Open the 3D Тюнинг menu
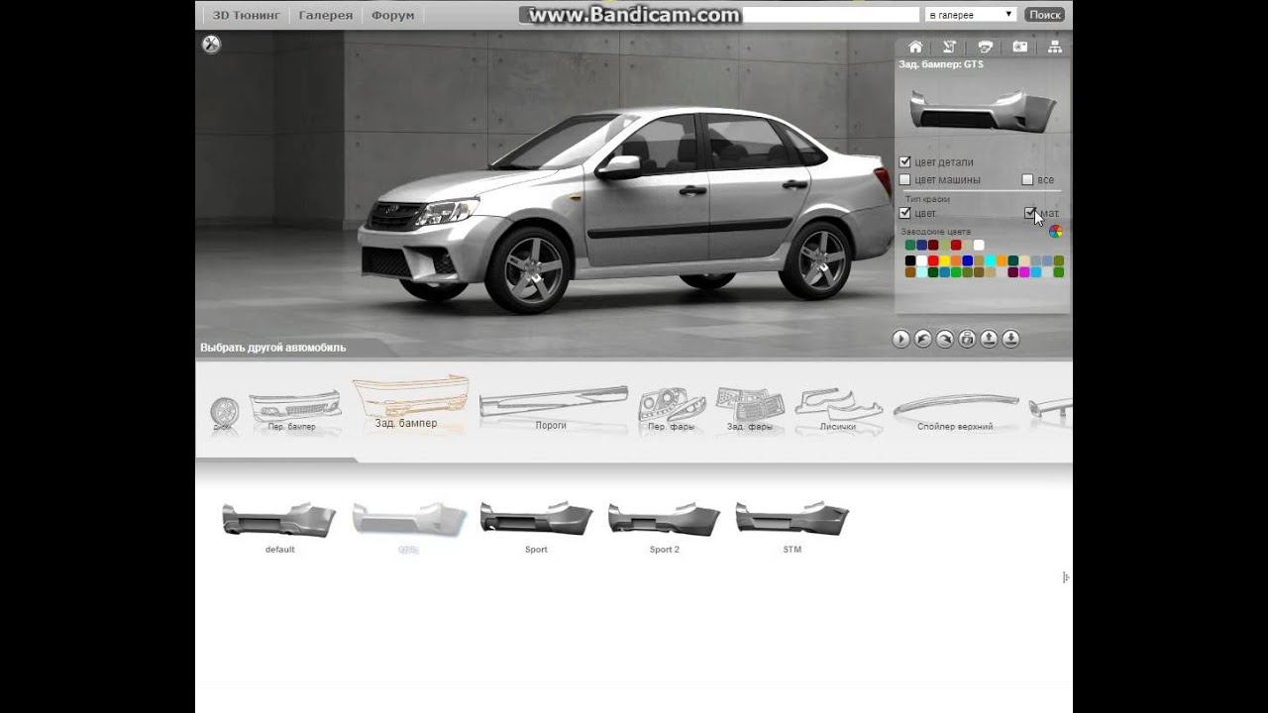Screen dimensions: 1268x713 point(246,15)
